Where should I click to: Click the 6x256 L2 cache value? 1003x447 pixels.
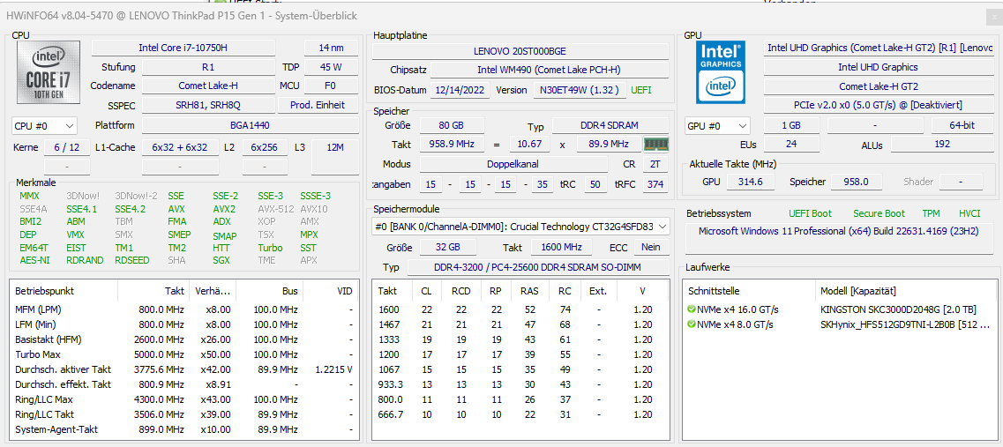pos(264,147)
